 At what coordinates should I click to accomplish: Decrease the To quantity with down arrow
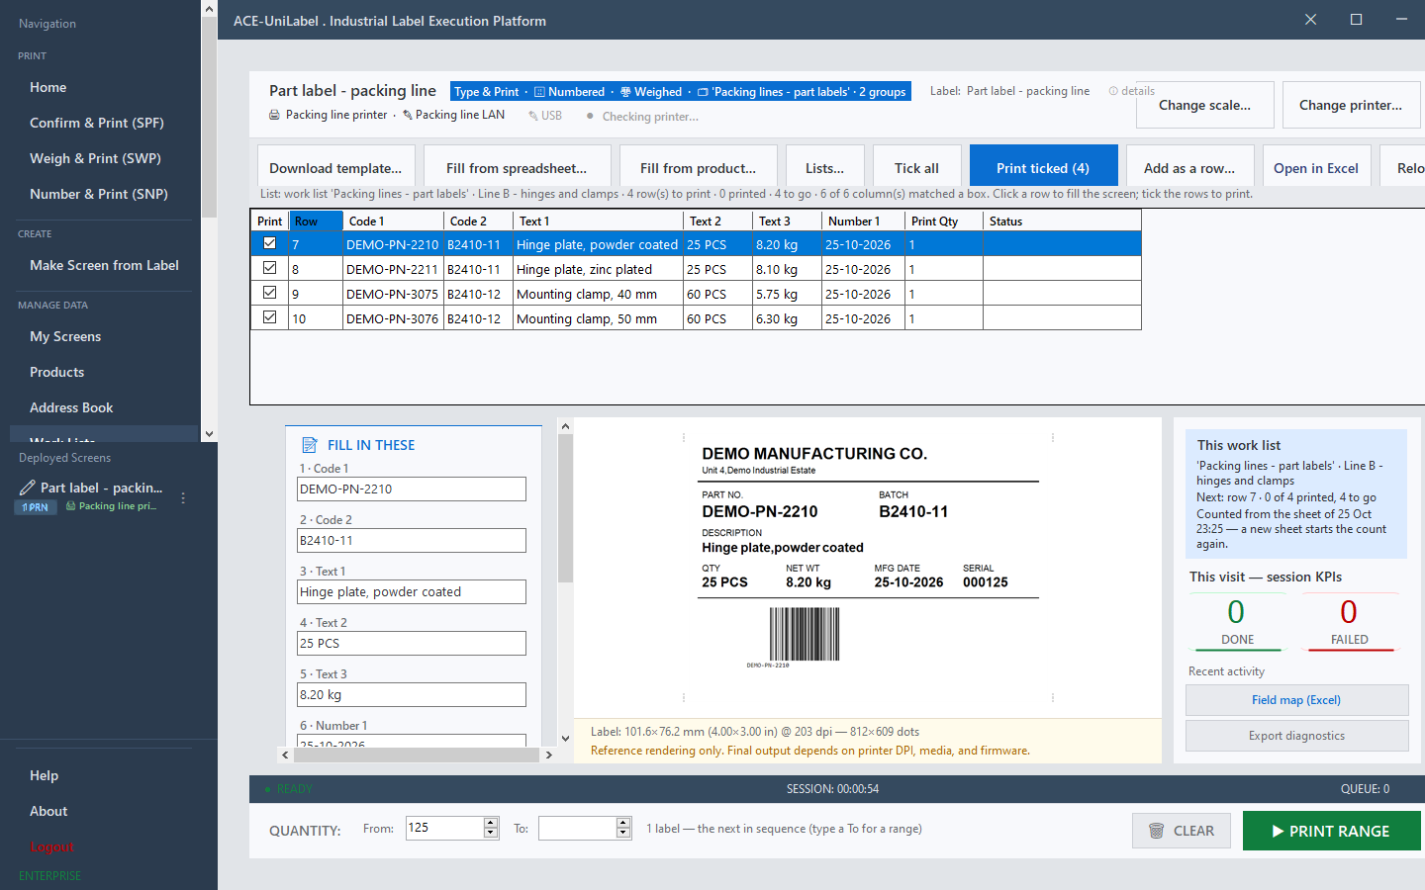[623, 834]
